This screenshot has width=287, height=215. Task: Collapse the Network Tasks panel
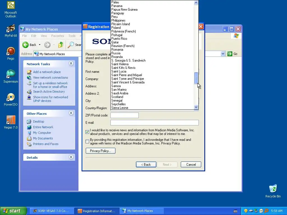71,64
